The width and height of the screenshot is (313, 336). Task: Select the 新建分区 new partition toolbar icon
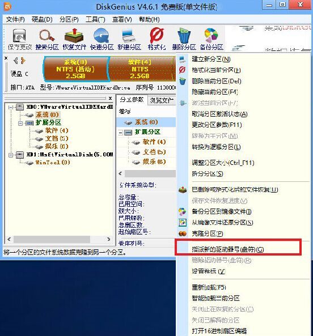pyautogui.click(x=129, y=39)
